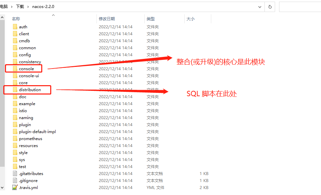Expand the breadcrumb chevron before 下载
The height and width of the screenshot is (195, 321).
(x=12, y=7)
